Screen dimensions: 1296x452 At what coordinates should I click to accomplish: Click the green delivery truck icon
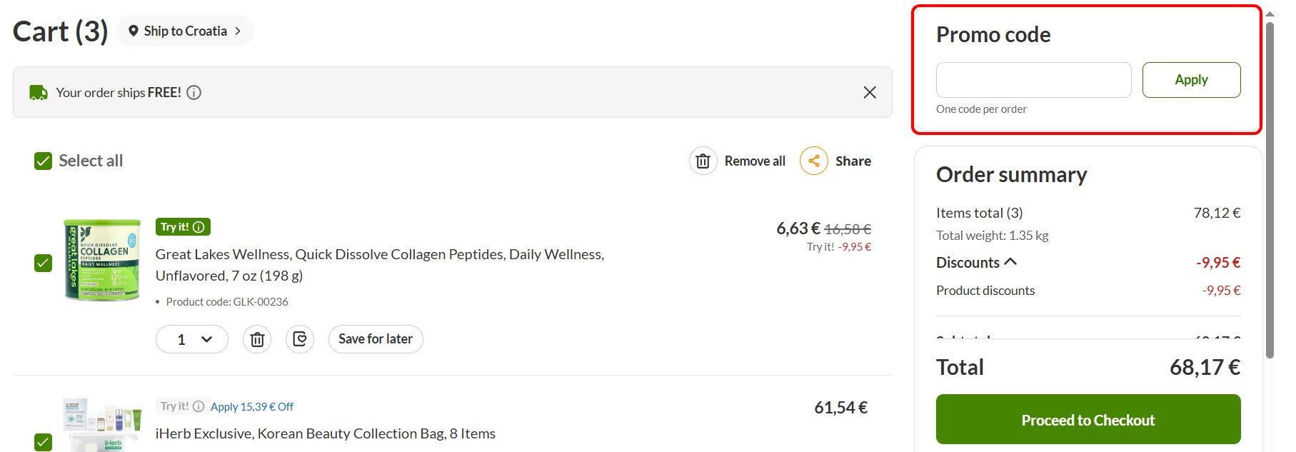pyautogui.click(x=38, y=92)
